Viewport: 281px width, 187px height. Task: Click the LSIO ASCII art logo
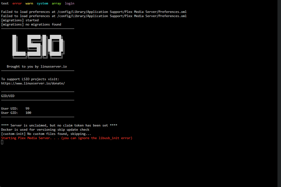coord(38,46)
